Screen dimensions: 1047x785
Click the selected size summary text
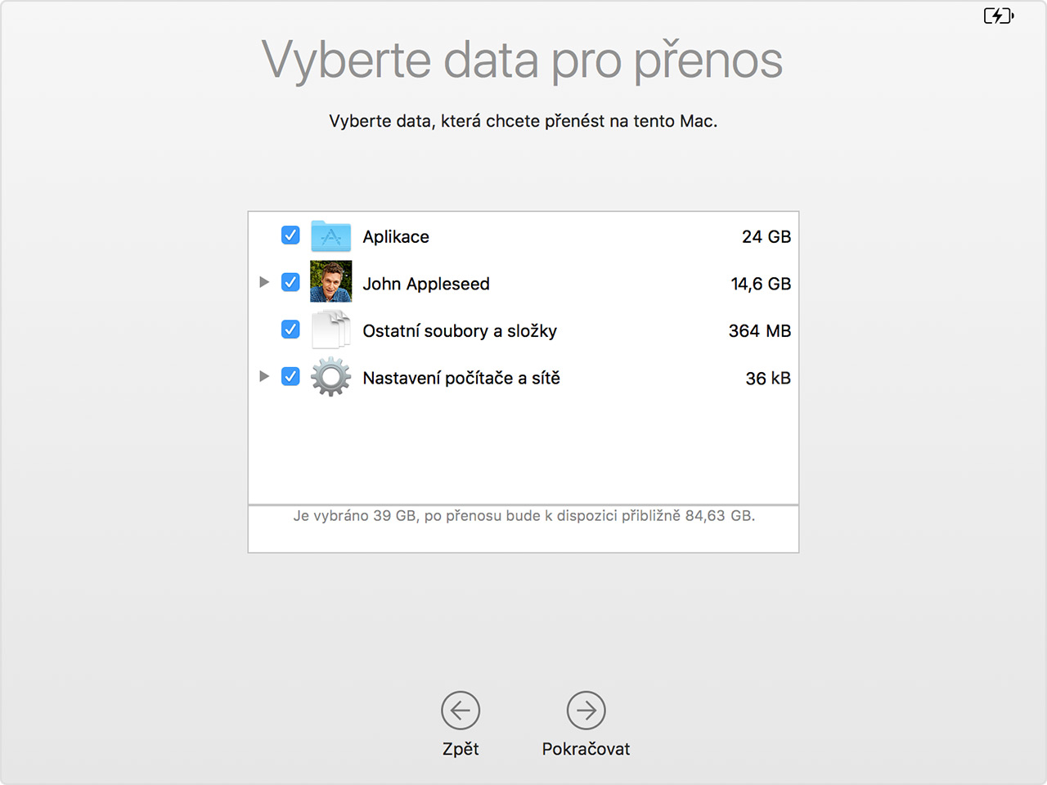click(x=523, y=516)
